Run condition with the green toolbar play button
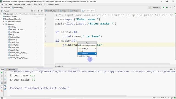 coord(163,7)
